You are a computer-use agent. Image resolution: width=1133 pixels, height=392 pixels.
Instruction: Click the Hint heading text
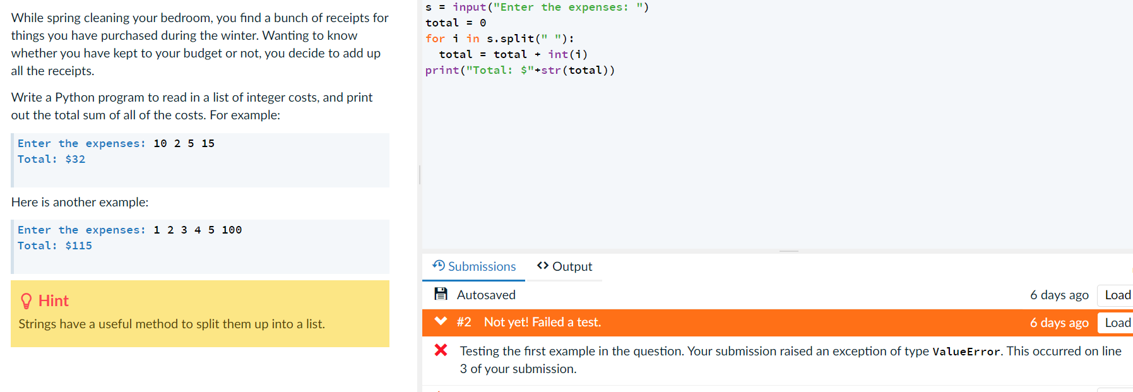pos(54,301)
